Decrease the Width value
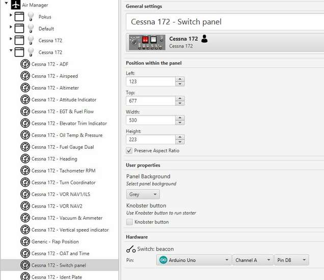This screenshot has height=280, width=324. (180, 123)
